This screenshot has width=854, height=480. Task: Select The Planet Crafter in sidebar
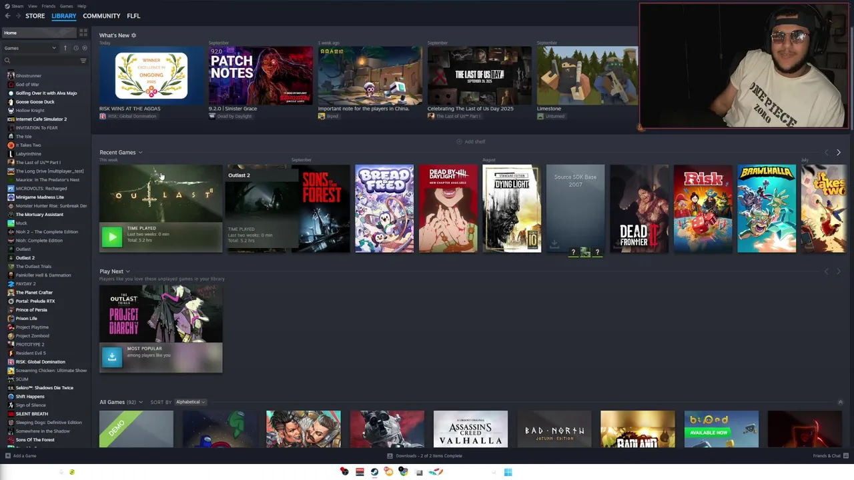[34, 293]
